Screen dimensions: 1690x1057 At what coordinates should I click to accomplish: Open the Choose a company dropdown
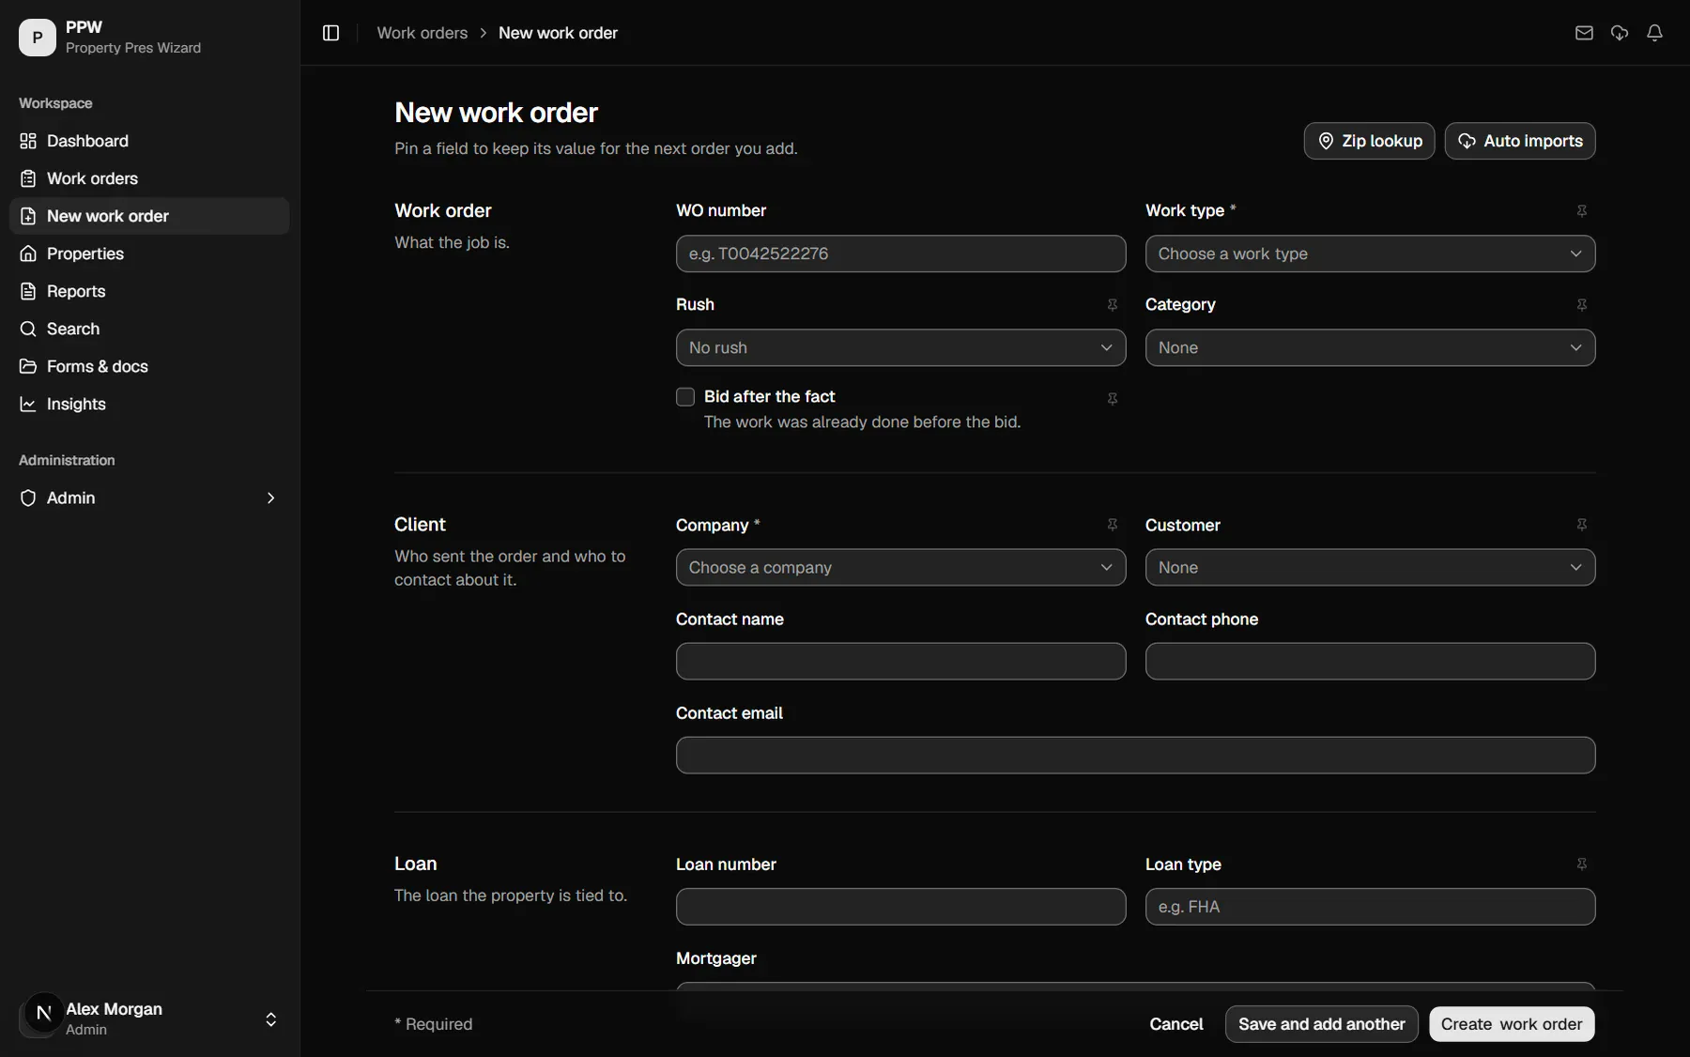click(x=900, y=567)
